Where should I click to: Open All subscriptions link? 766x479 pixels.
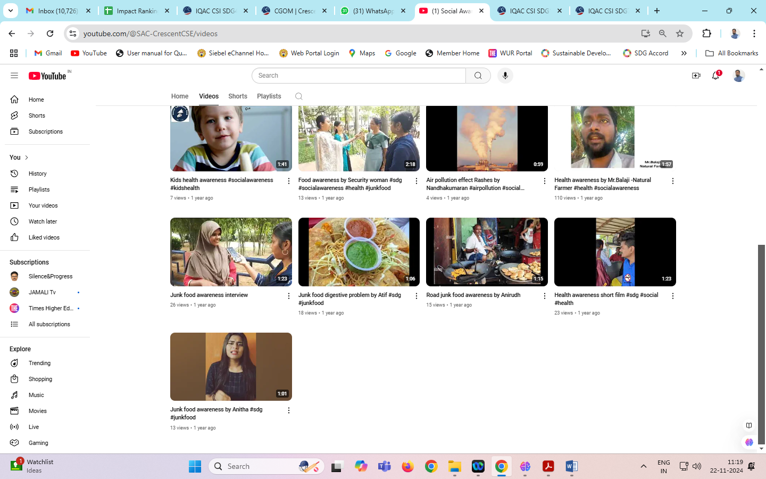(49, 324)
